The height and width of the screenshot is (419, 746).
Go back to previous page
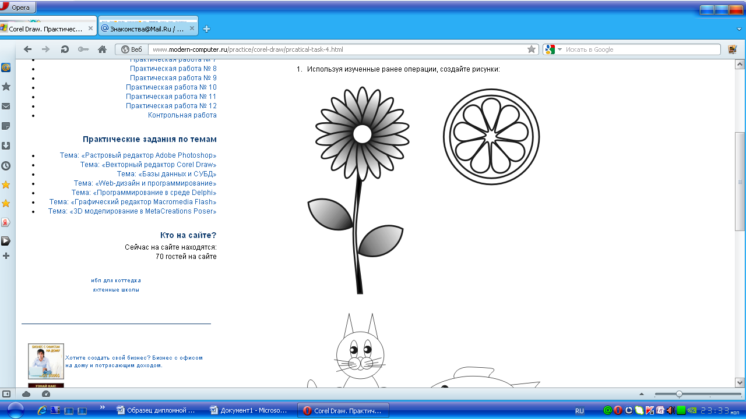pos(27,49)
